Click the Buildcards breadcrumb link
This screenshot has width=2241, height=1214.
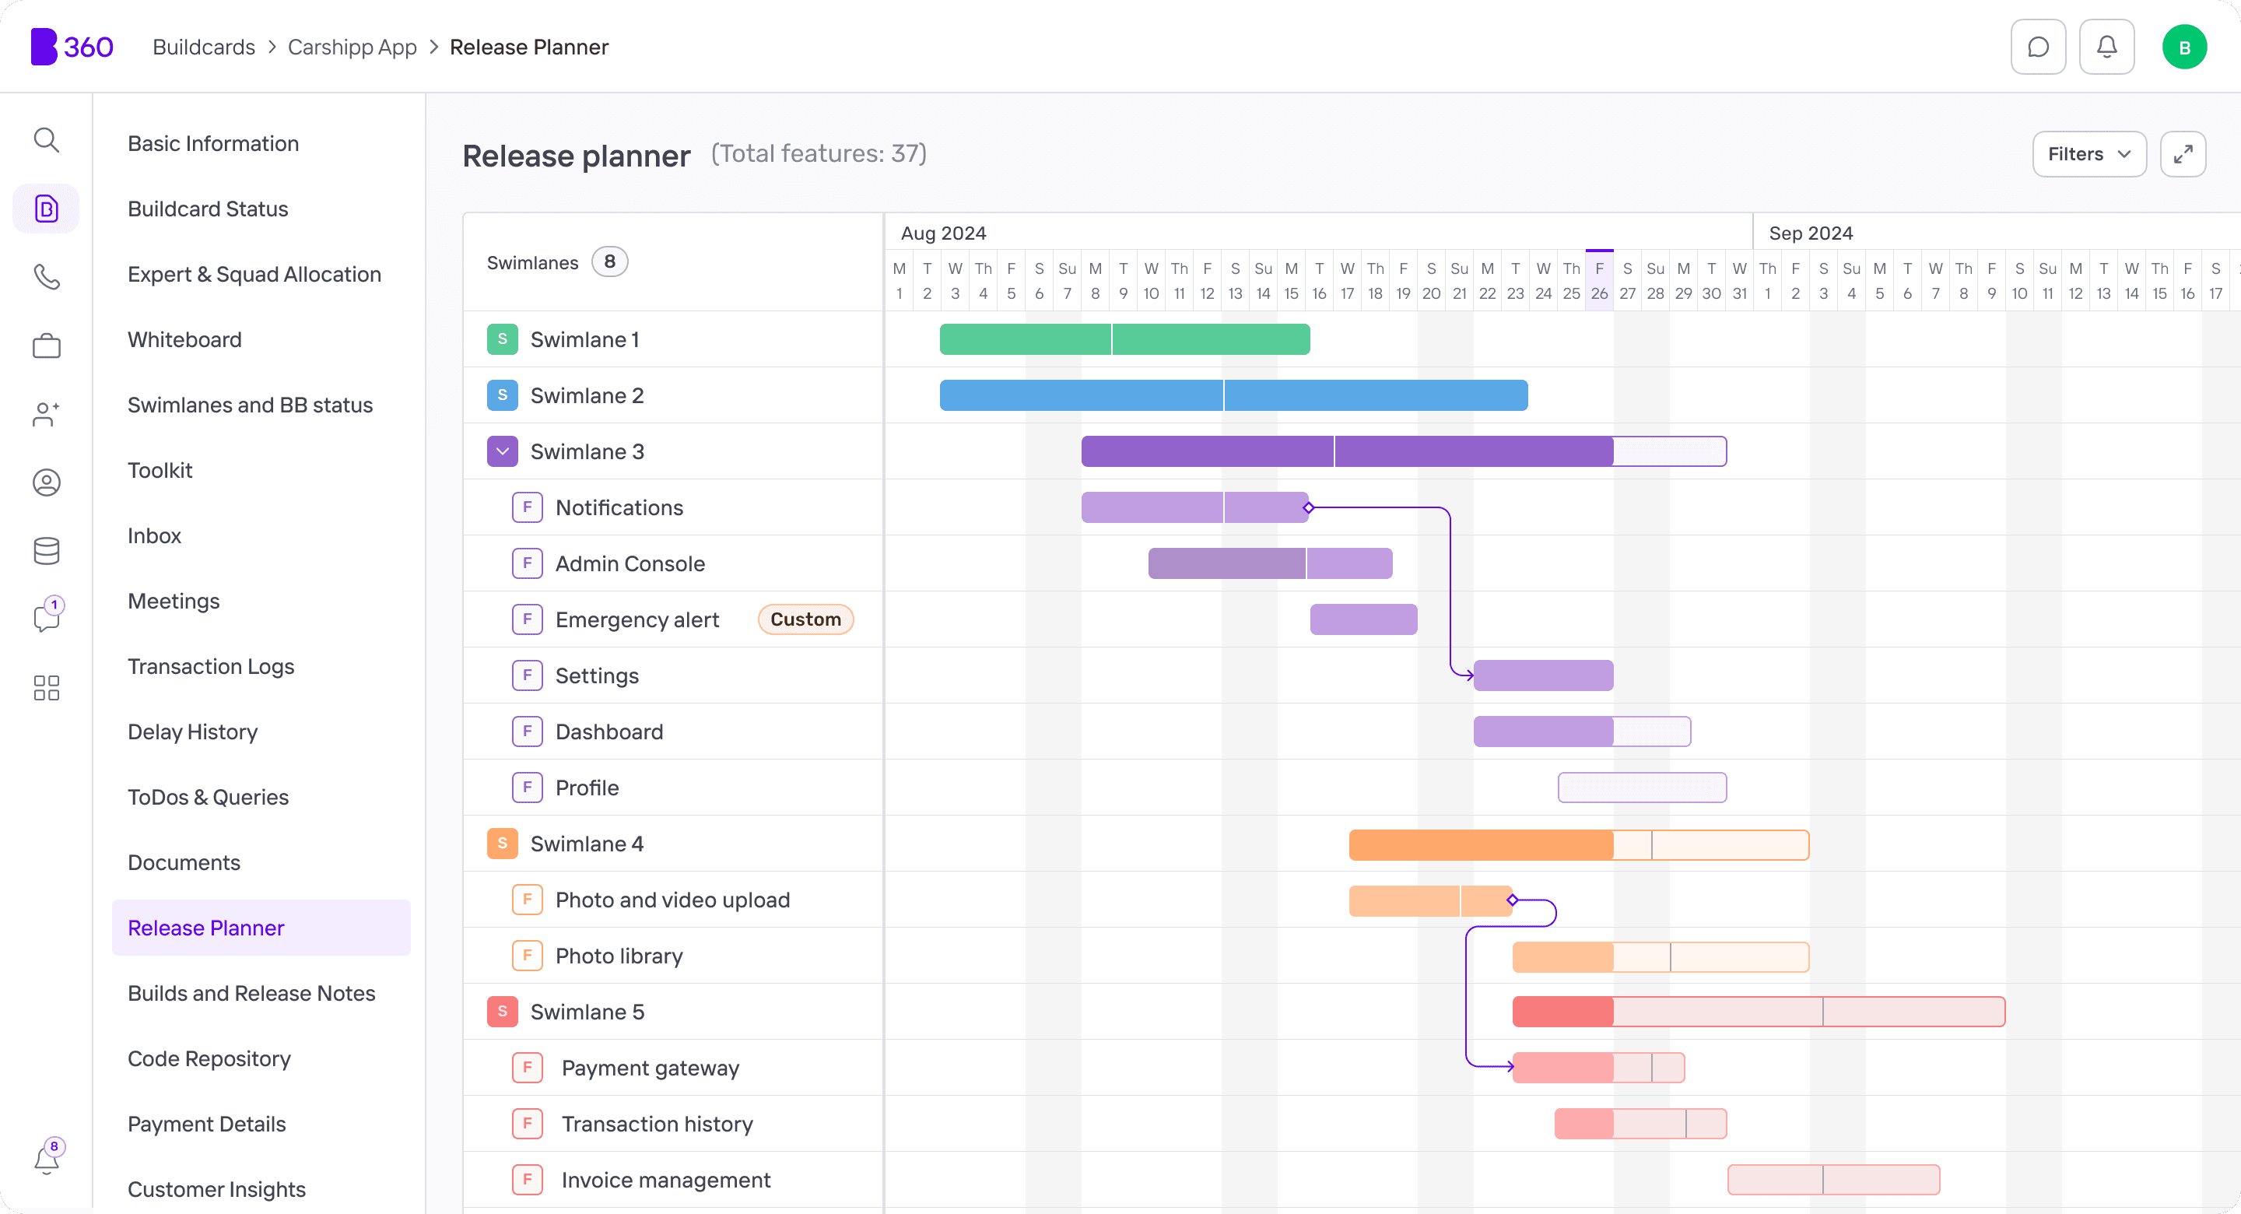point(204,47)
